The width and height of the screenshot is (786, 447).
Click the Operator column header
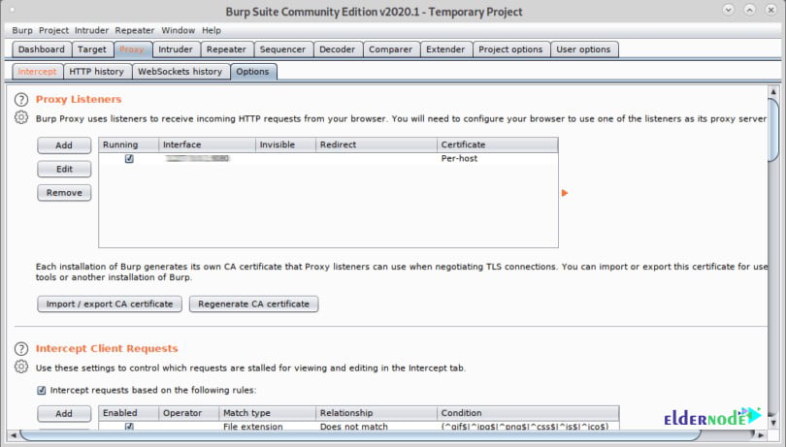189,413
